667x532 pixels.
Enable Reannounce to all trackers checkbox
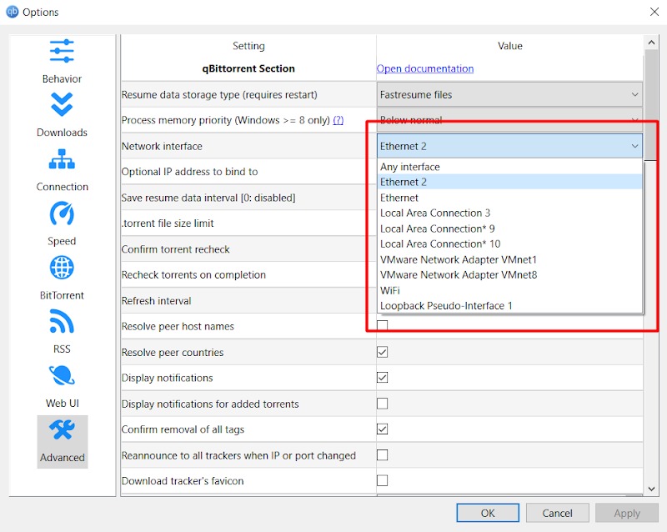[382, 455]
